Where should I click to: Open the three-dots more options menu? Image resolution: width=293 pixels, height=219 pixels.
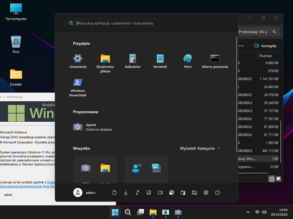point(241,46)
